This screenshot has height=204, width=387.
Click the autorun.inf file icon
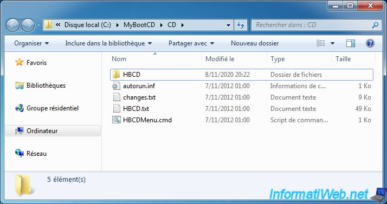(116, 86)
